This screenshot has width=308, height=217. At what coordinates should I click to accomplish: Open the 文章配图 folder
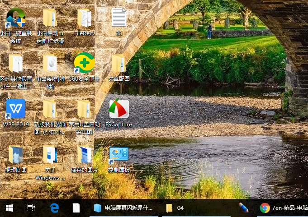(118, 64)
